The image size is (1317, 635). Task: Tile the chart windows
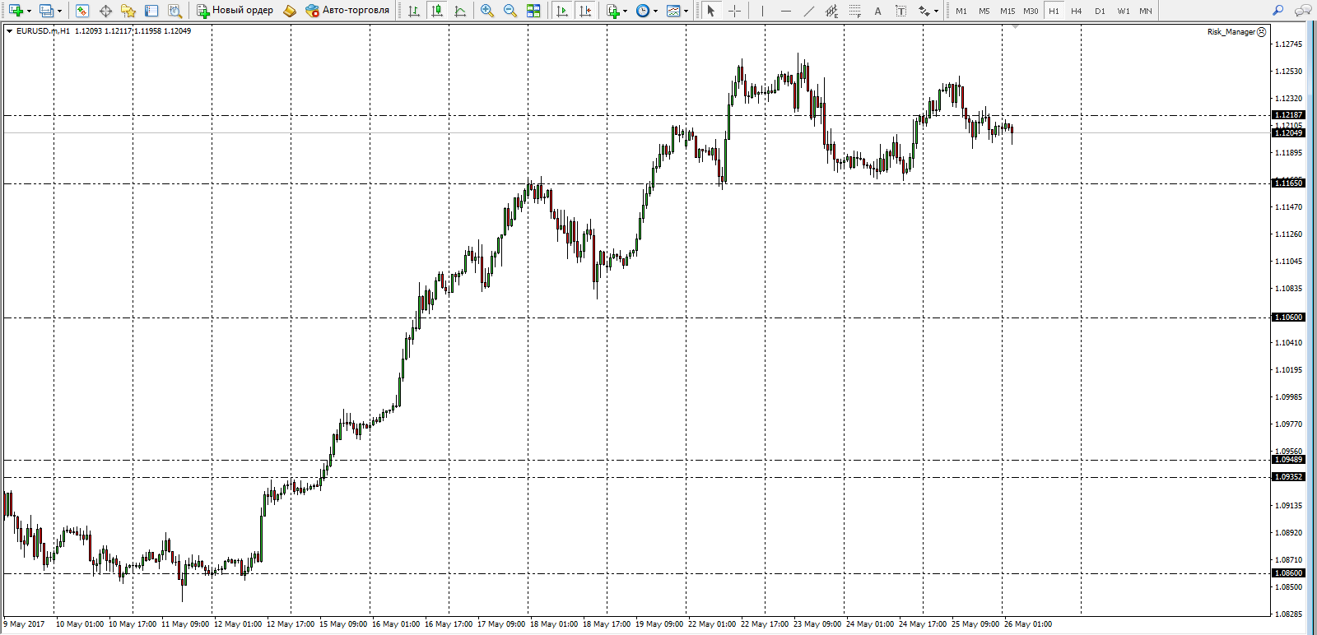click(533, 11)
